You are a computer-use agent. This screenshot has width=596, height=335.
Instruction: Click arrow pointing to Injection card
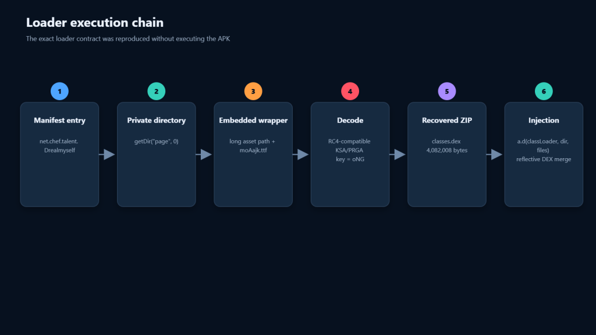(x=495, y=154)
